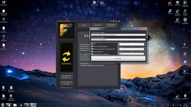Open File Explorer from the taskbar
Screen dimensions: 191x107
15,105
